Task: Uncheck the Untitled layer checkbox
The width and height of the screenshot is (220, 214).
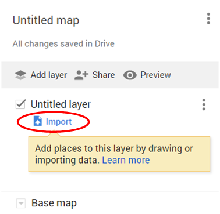Action: (x=20, y=104)
